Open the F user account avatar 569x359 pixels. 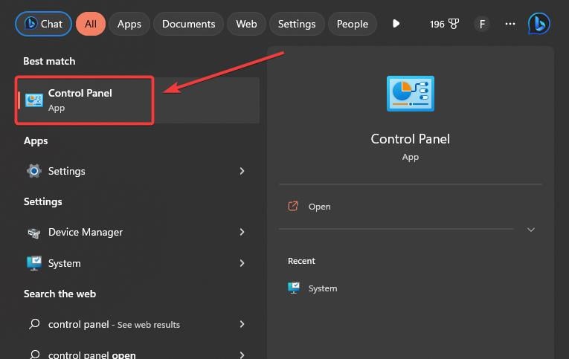pos(482,25)
